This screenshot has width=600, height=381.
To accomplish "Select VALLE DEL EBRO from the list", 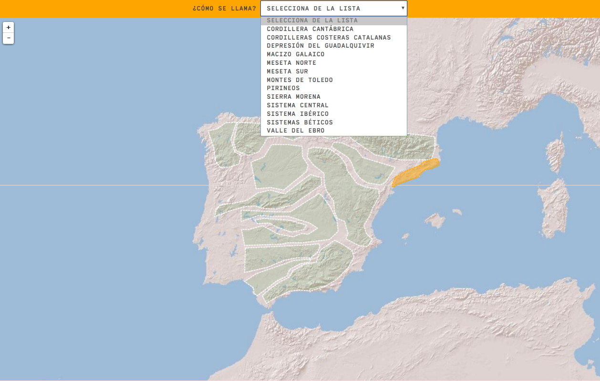I will pyautogui.click(x=295, y=130).
